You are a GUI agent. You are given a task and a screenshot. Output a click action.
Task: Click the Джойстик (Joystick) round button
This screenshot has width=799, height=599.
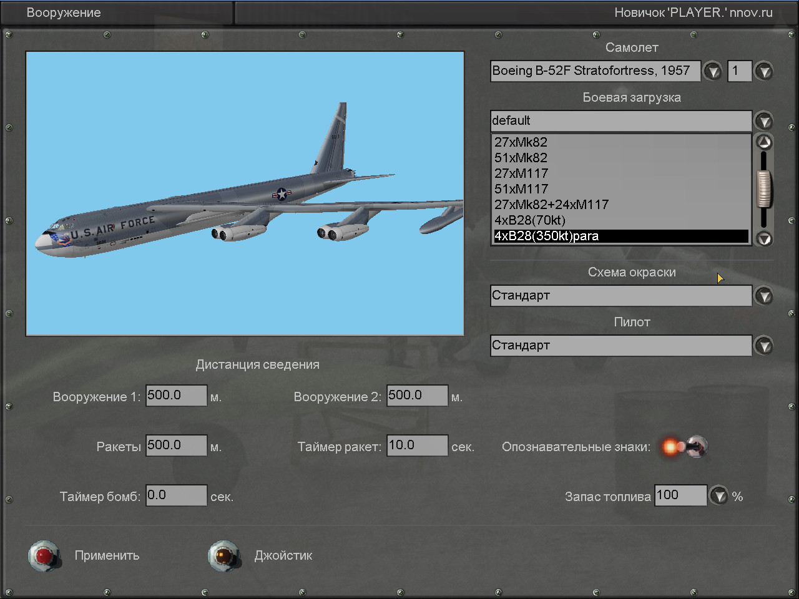click(223, 556)
